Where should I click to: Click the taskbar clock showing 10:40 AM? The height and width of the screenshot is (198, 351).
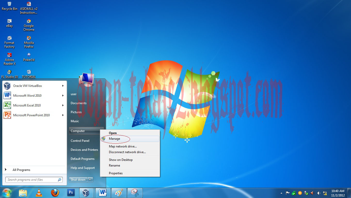[x=338, y=193]
